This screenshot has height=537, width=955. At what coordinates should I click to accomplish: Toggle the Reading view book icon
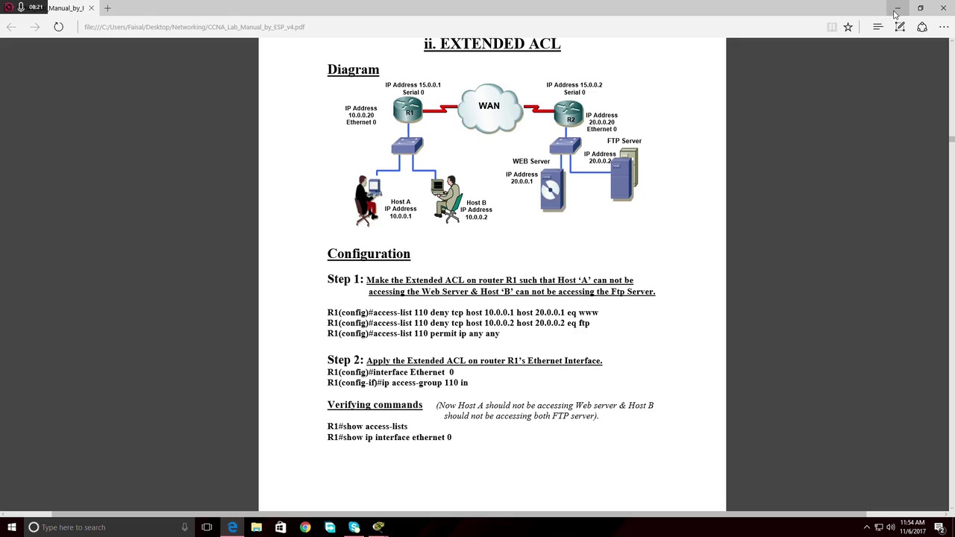point(832,27)
